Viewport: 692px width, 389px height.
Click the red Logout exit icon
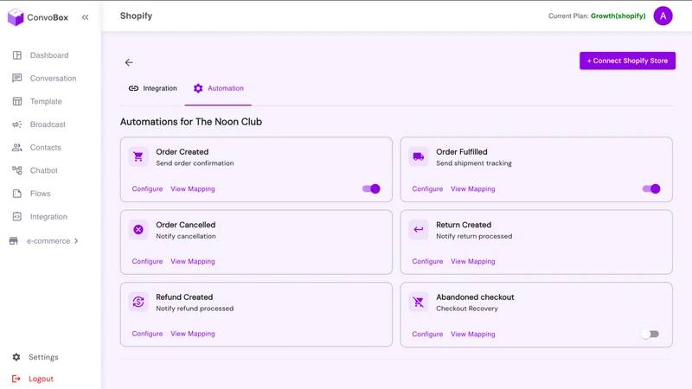tap(16, 379)
